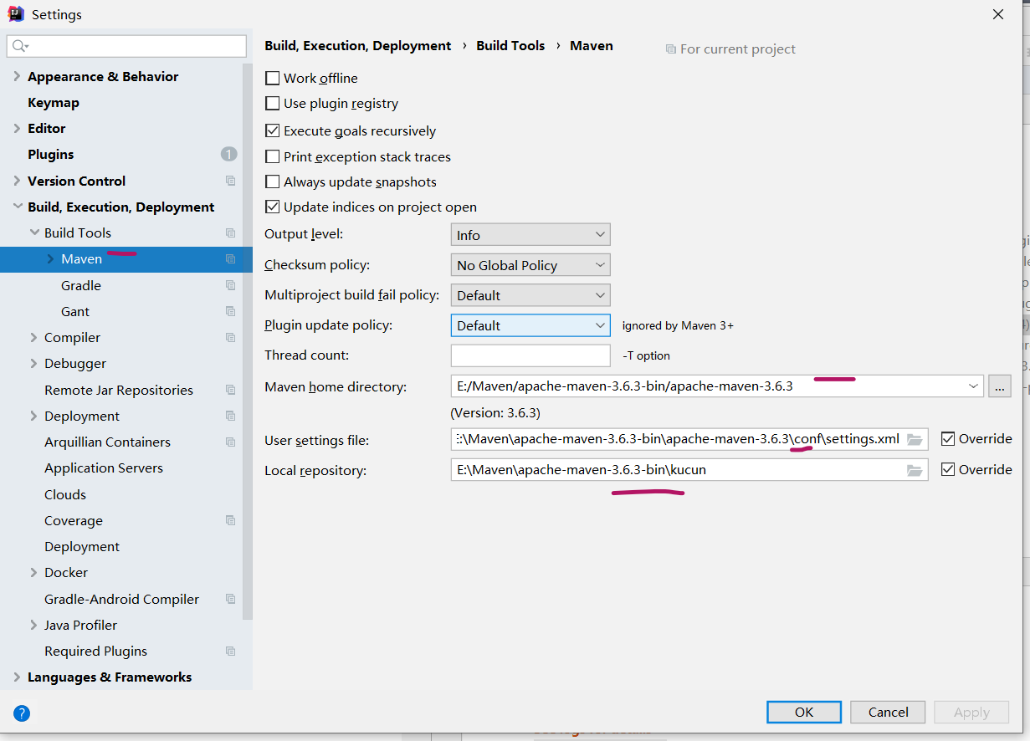Open Maven home directory dropdown arrow

click(x=973, y=386)
